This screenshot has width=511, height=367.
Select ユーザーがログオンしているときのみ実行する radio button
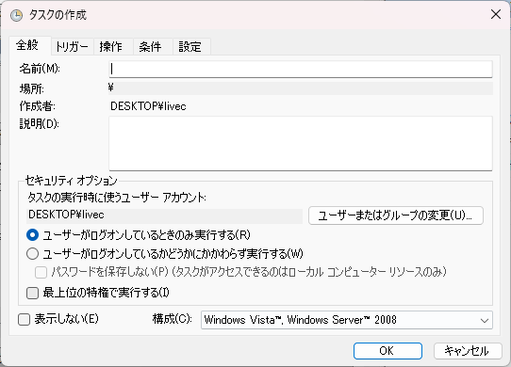[32, 235]
